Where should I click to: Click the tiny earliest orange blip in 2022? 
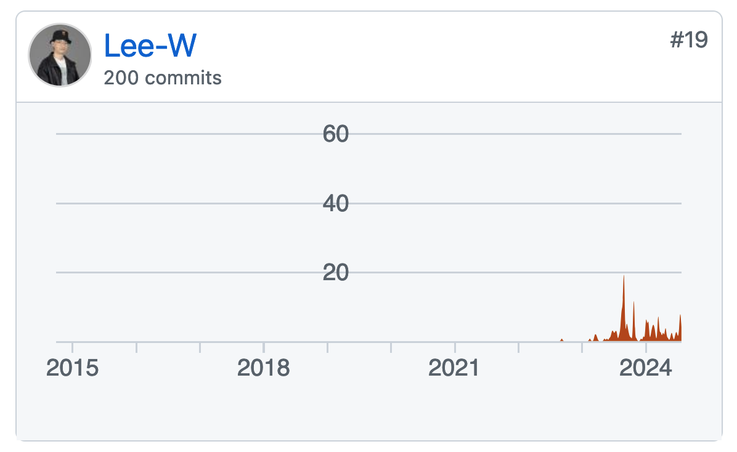point(561,340)
